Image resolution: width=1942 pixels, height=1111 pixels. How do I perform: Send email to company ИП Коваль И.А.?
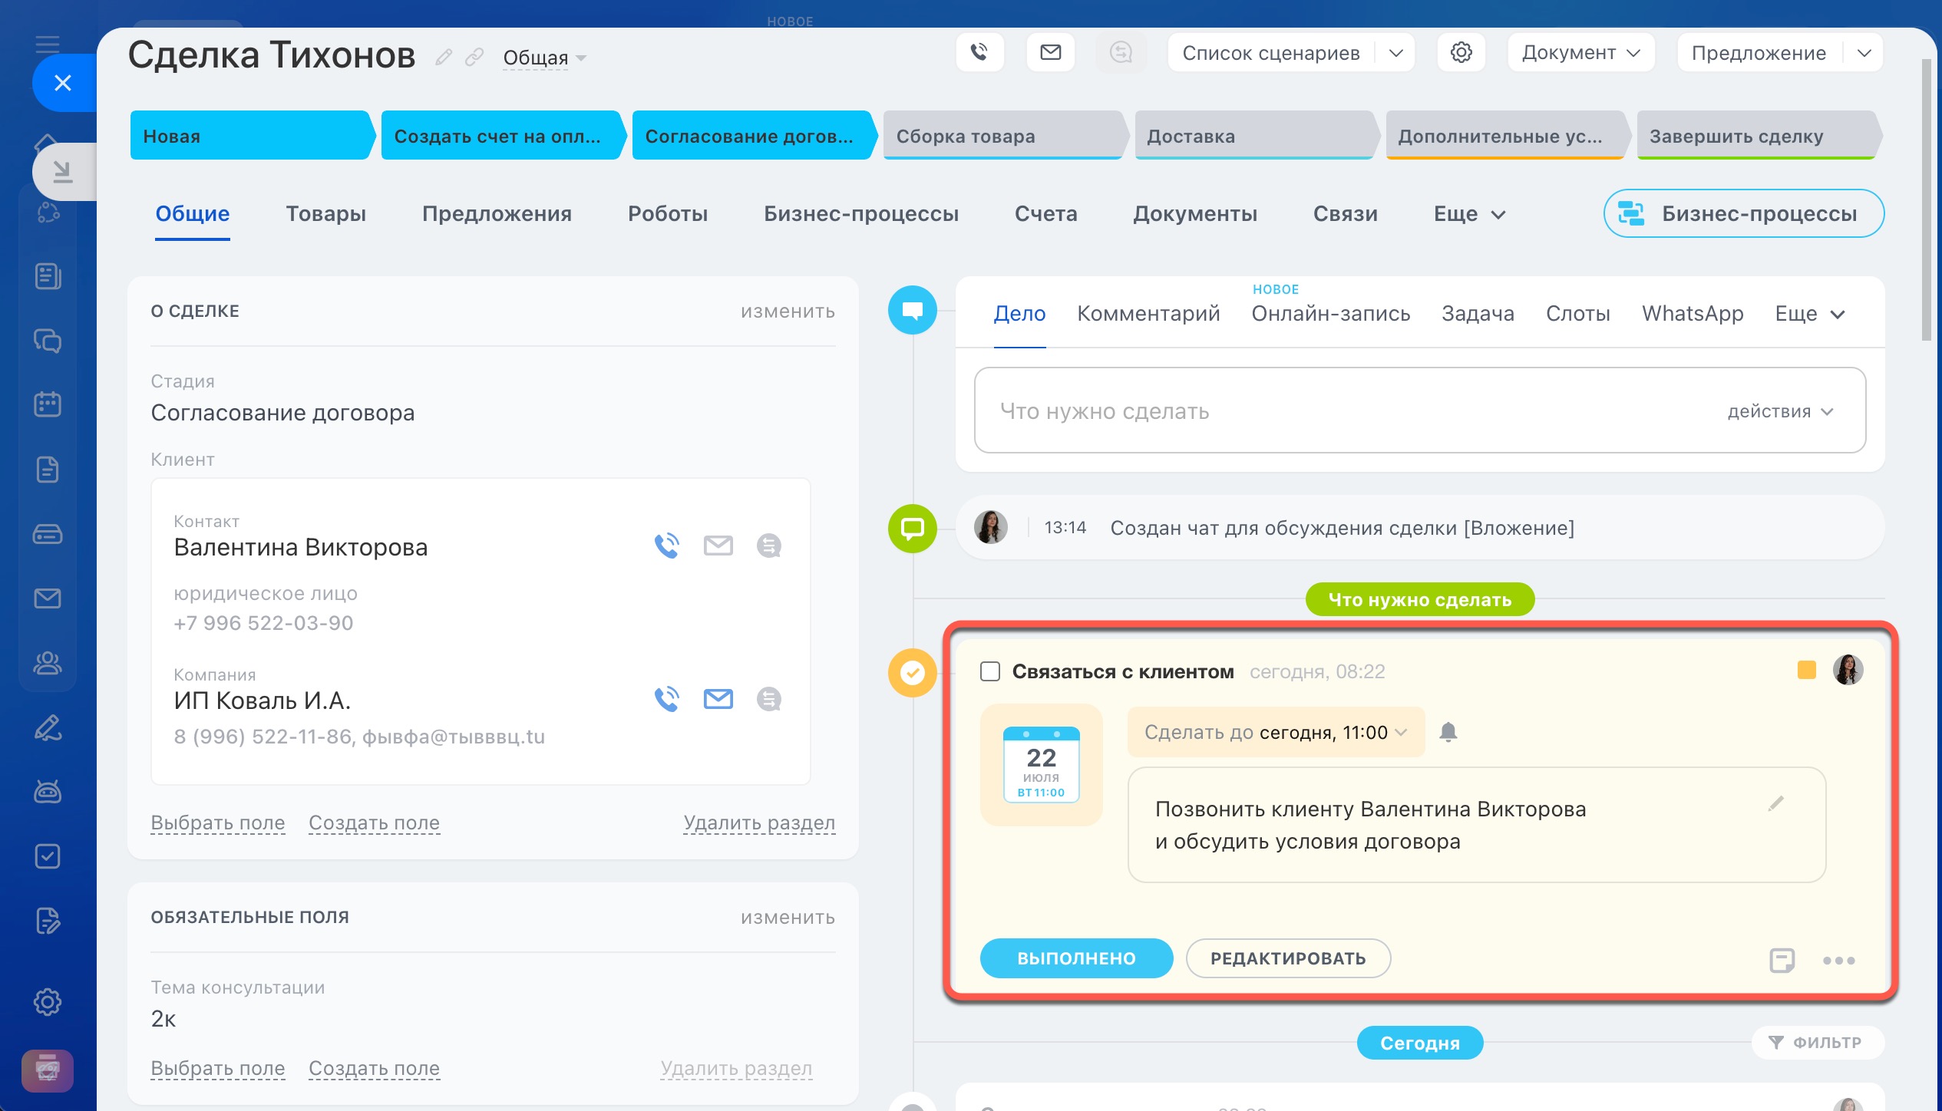tap(718, 699)
